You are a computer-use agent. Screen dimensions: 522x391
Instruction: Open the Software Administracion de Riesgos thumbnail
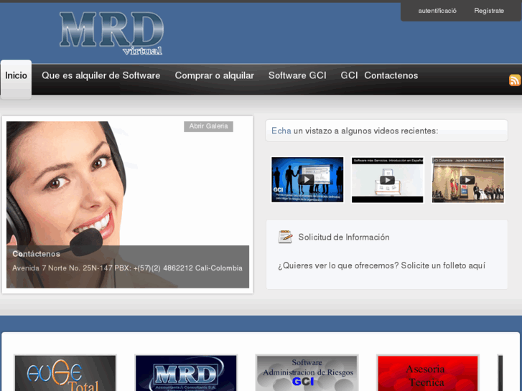[x=307, y=373]
